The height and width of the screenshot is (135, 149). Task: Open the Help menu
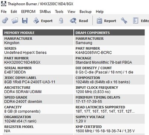coord(99,11)
